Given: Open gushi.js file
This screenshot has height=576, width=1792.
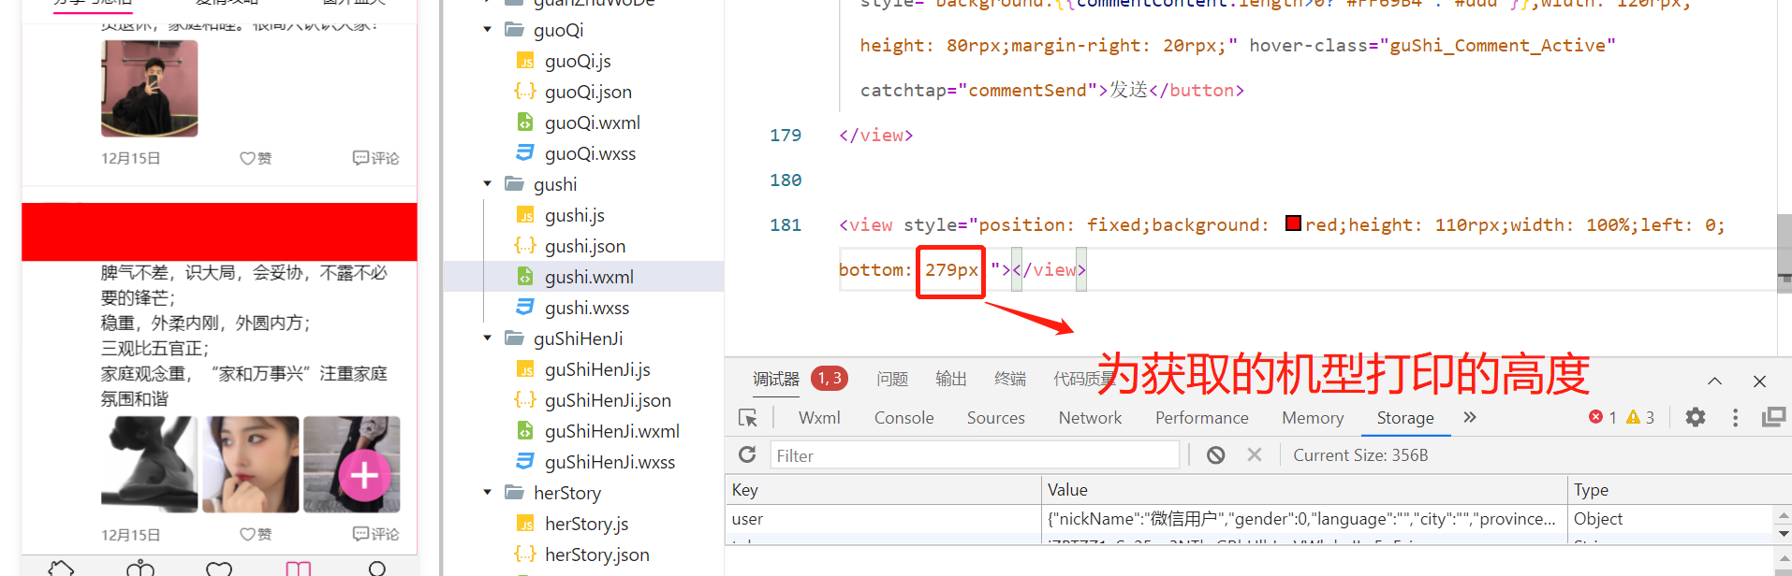Looking at the screenshot, I should click(575, 215).
